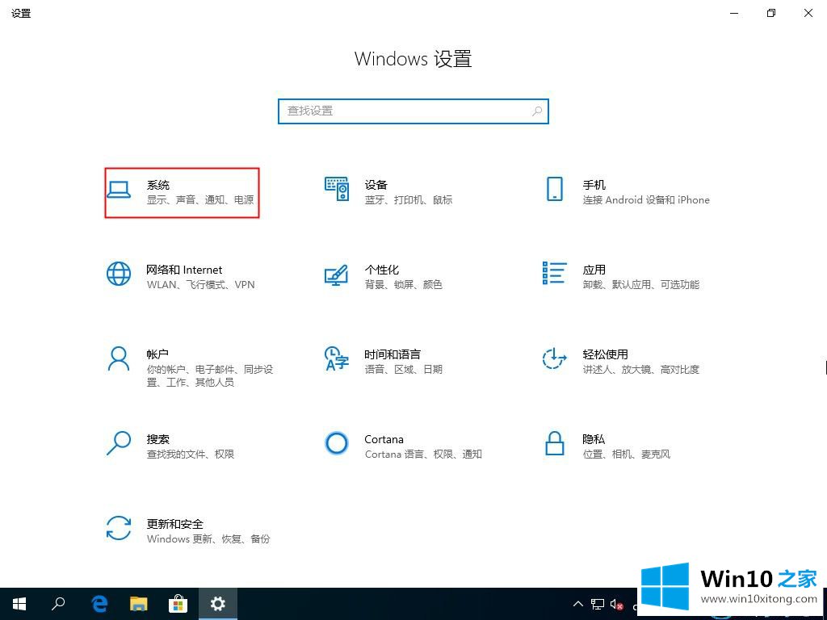Open Cortana settings title

pyautogui.click(x=384, y=439)
